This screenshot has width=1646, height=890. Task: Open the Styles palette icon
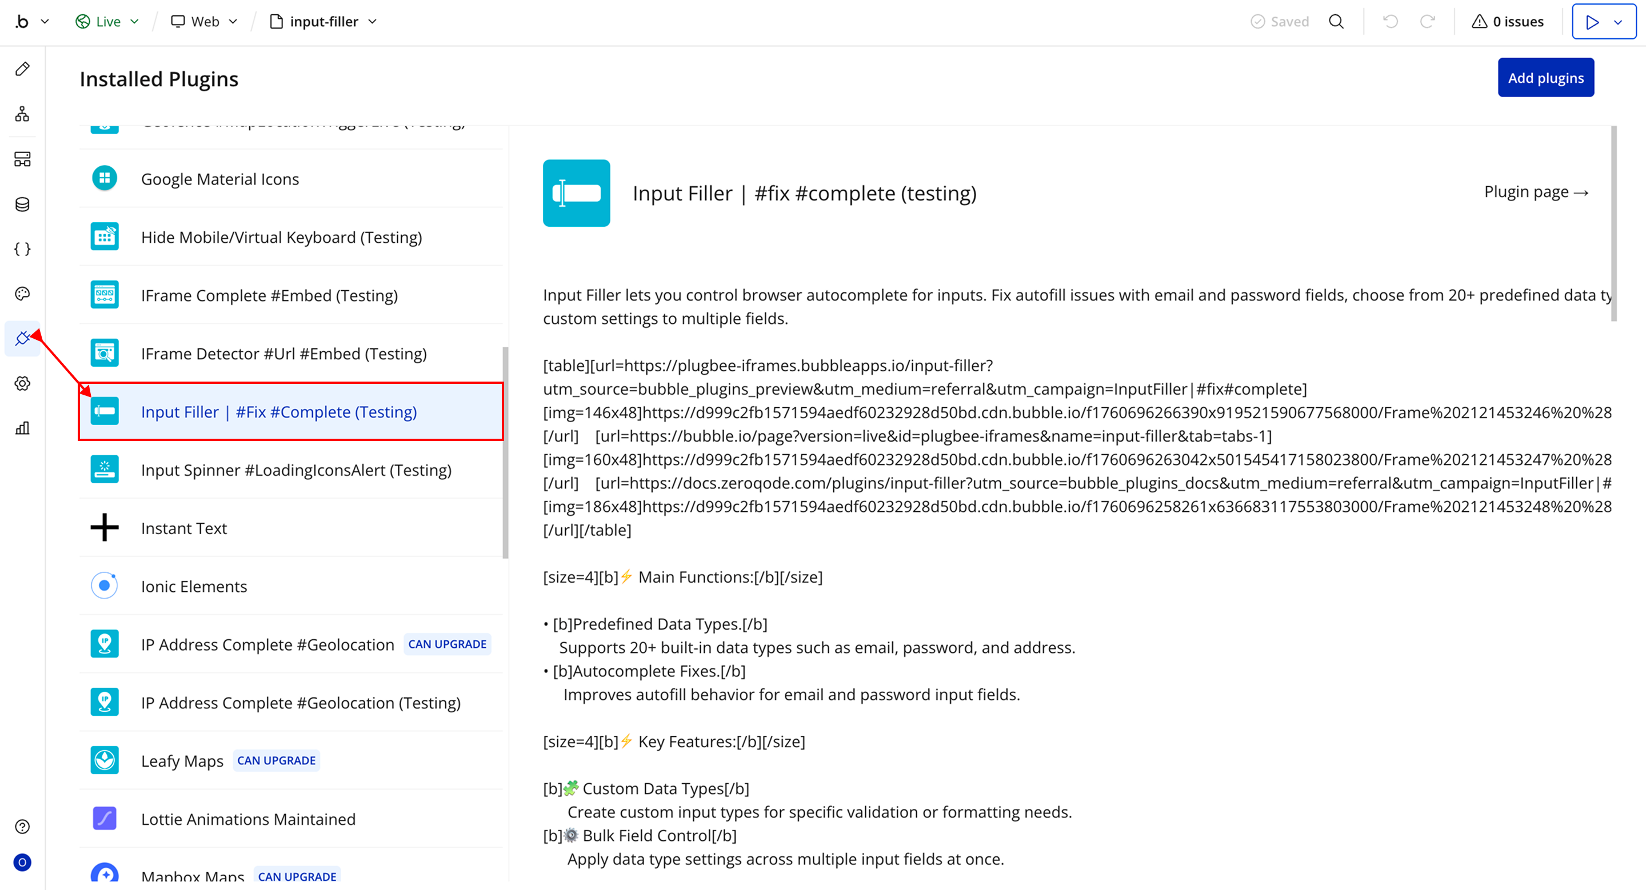point(22,294)
